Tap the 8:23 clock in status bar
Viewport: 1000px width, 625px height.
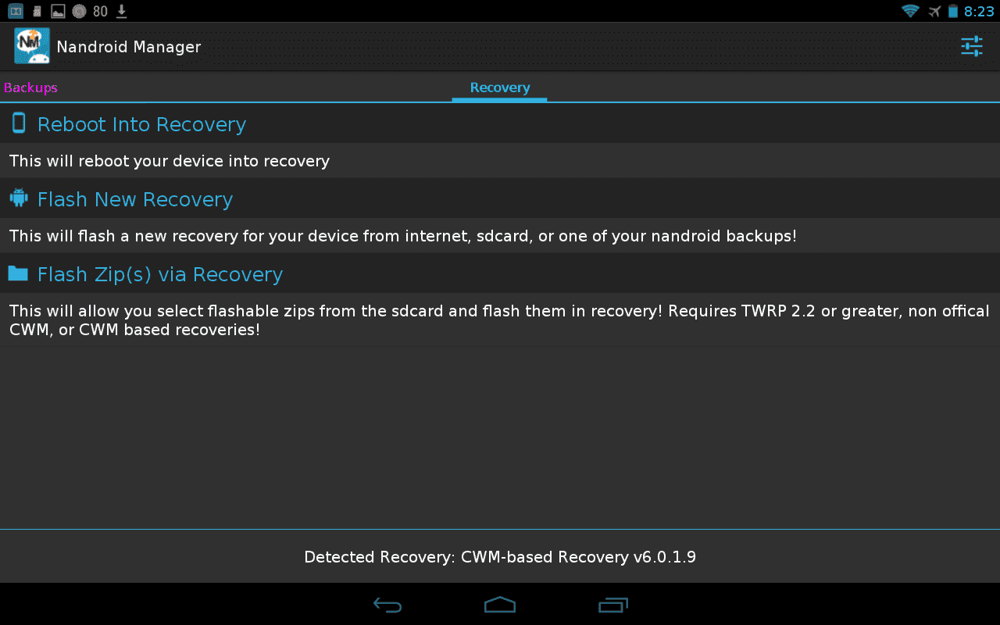coord(979,11)
